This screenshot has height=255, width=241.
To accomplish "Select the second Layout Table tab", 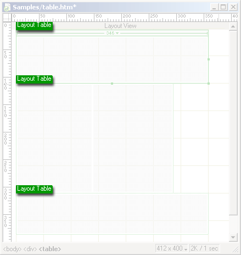I will pos(35,79).
